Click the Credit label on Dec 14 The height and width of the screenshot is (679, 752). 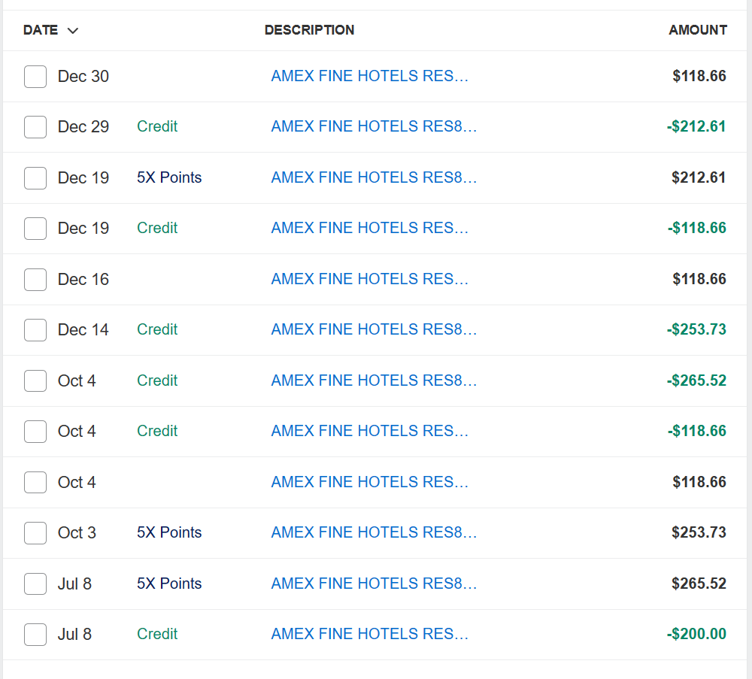[x=157, y=329]
